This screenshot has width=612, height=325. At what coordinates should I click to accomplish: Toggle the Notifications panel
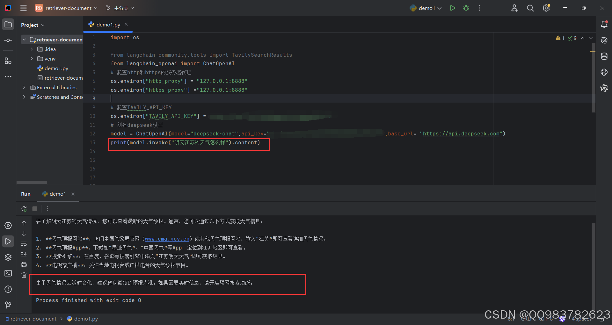click(x=604, y=24)
